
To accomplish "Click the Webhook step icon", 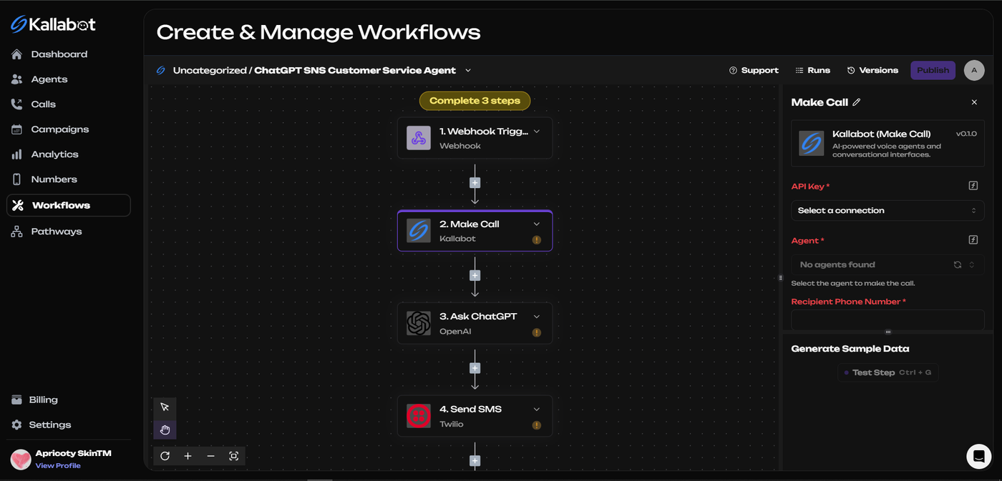I will click(419, 138).
